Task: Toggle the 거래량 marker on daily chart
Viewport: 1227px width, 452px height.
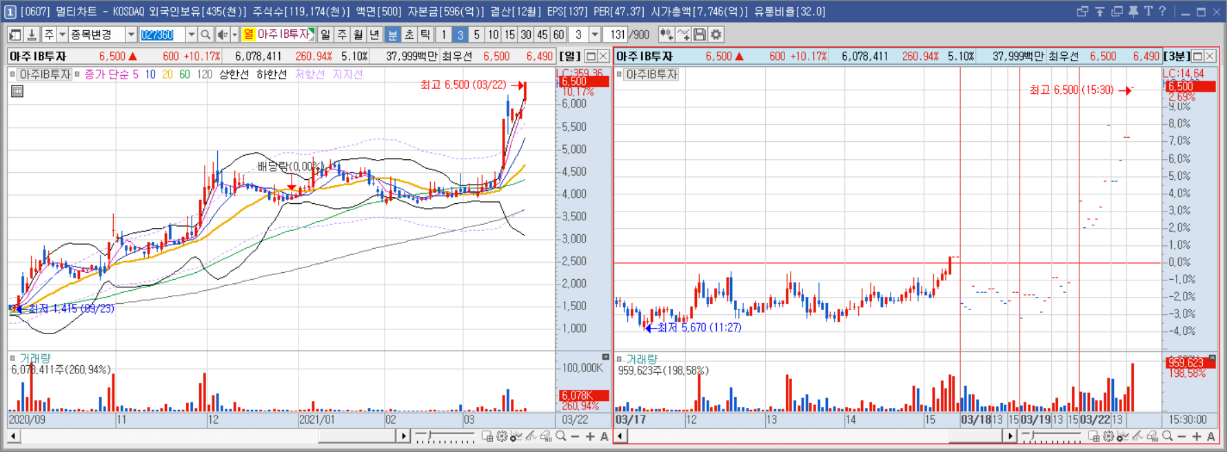Action: pos(12,358)
